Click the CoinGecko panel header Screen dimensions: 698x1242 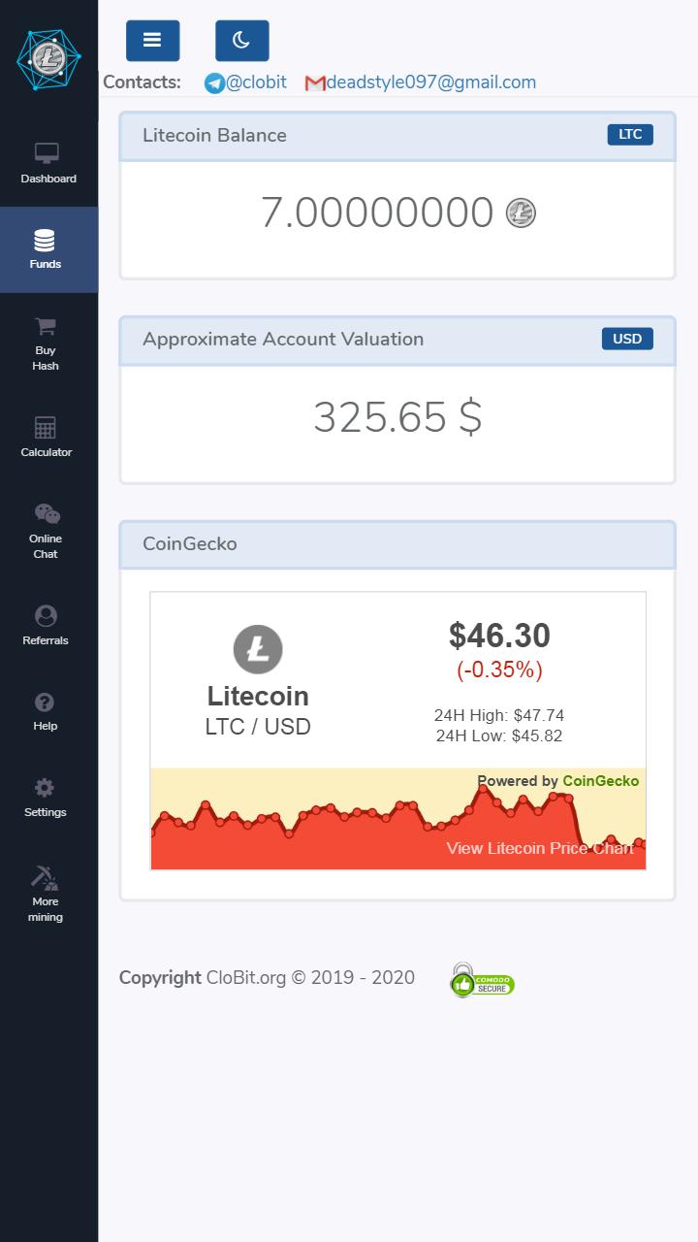(397, 544)
